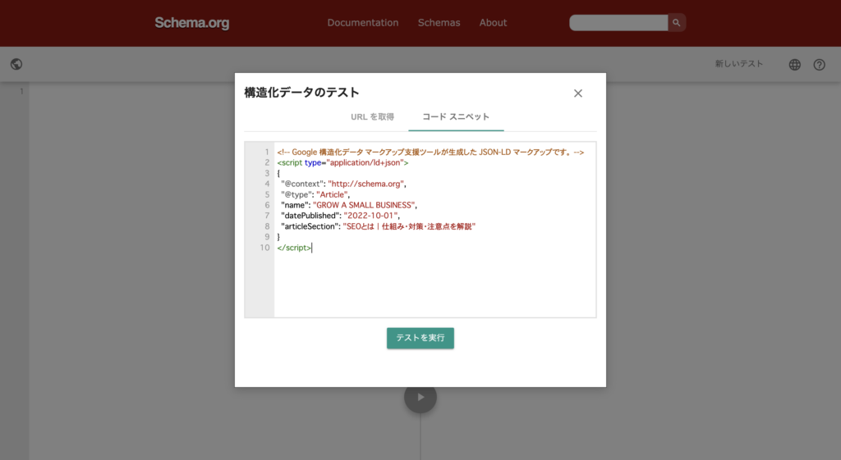The image size is (841, 460).
Task: Click the Schema.org logo
Action: (191, 23)
